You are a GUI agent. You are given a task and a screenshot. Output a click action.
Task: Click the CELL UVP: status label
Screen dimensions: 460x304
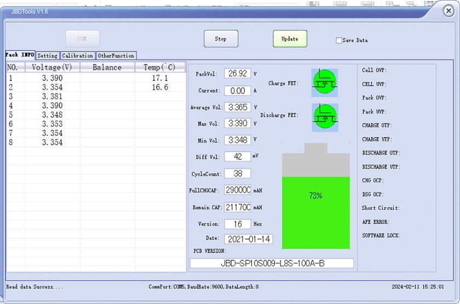click(x=374, y=84)
